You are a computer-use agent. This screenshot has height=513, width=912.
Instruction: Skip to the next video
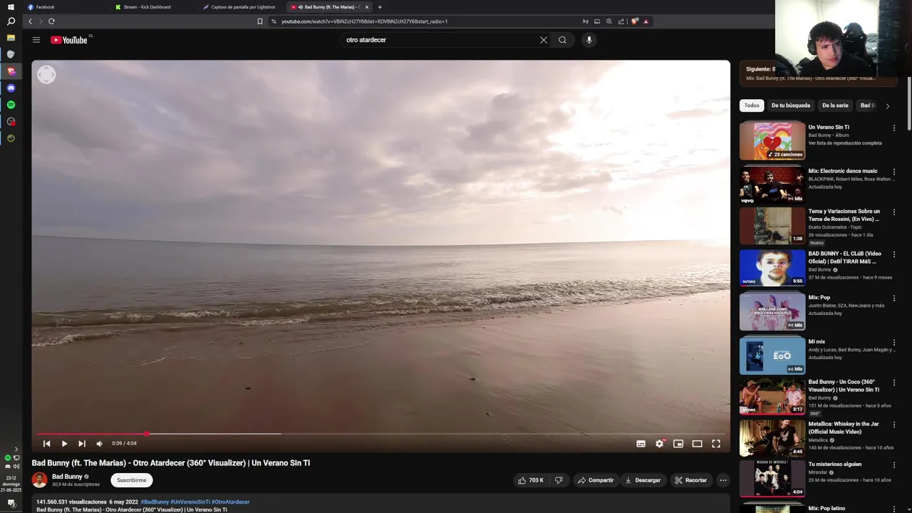pos(82,443)
